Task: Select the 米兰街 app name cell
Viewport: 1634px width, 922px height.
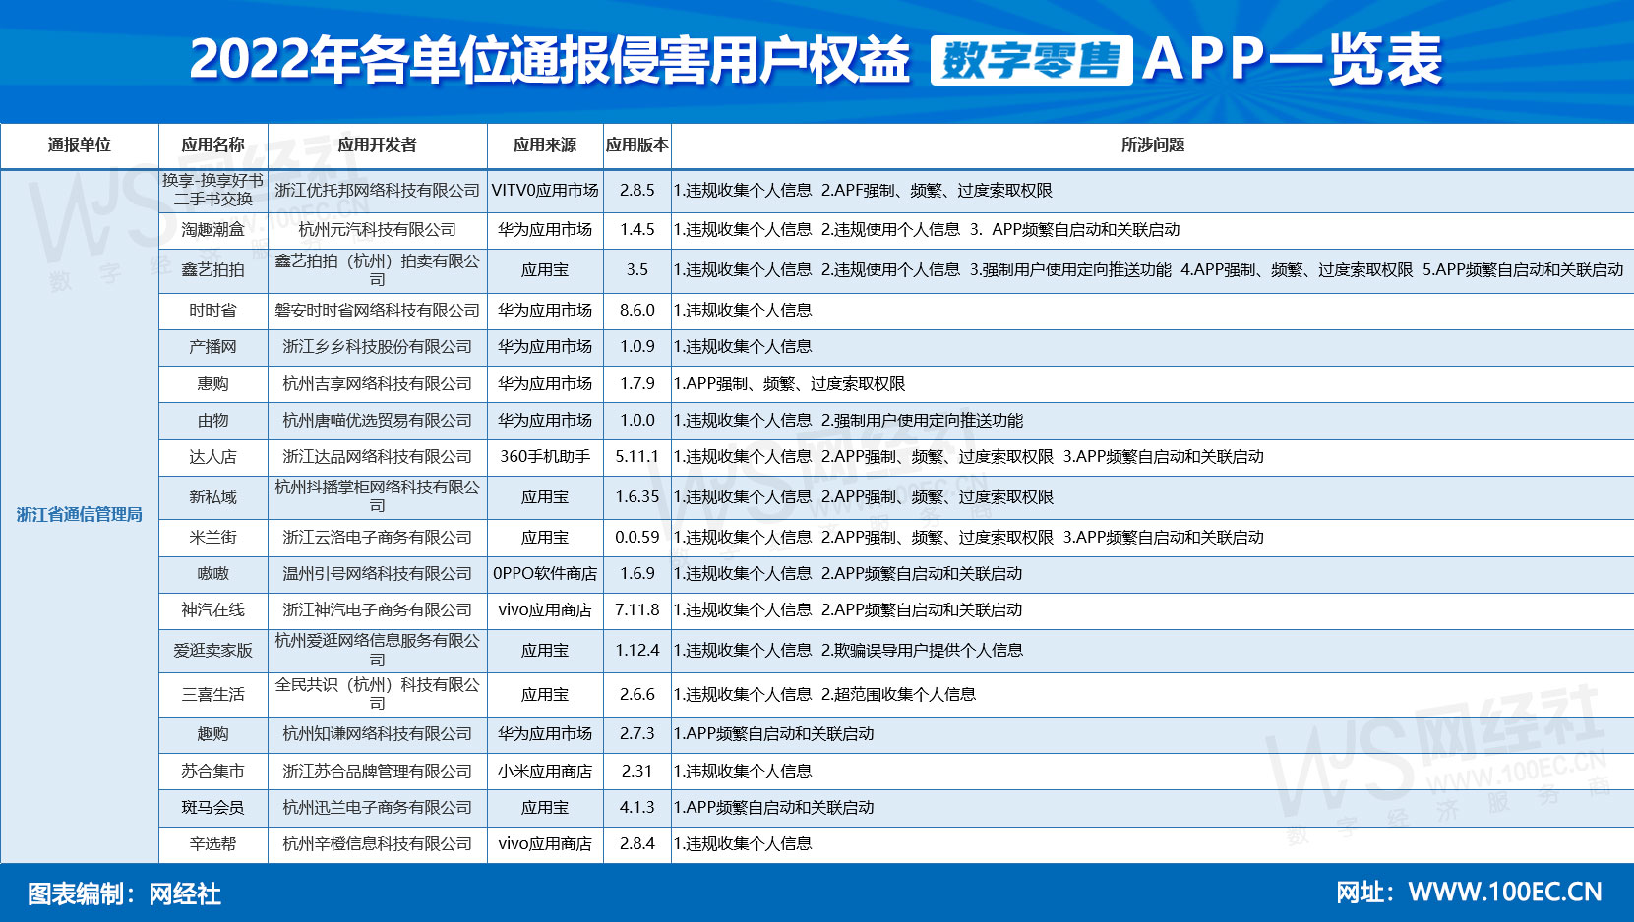Action: [x=213, y=538]
